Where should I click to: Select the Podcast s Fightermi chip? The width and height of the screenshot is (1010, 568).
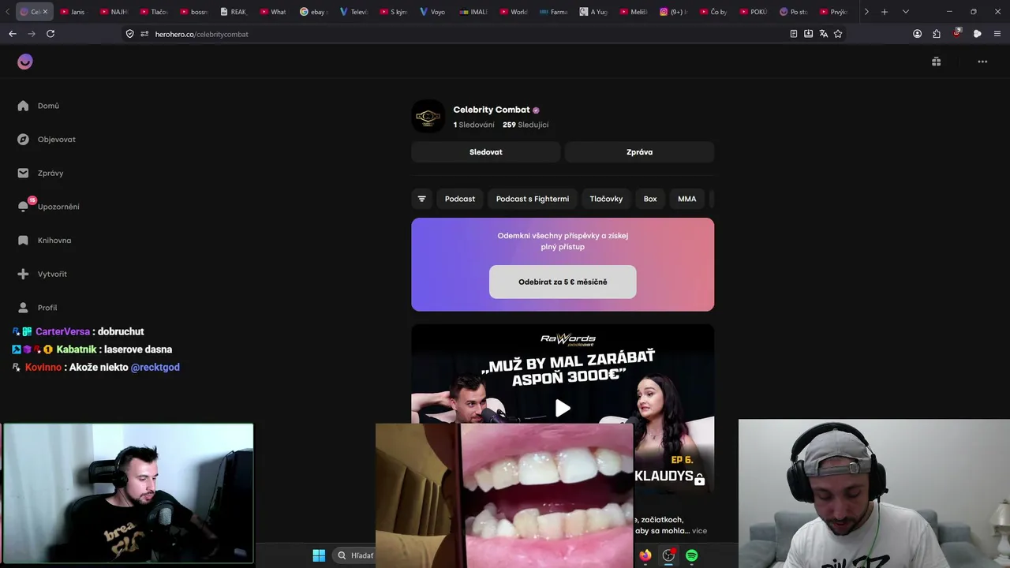point(533,199)
